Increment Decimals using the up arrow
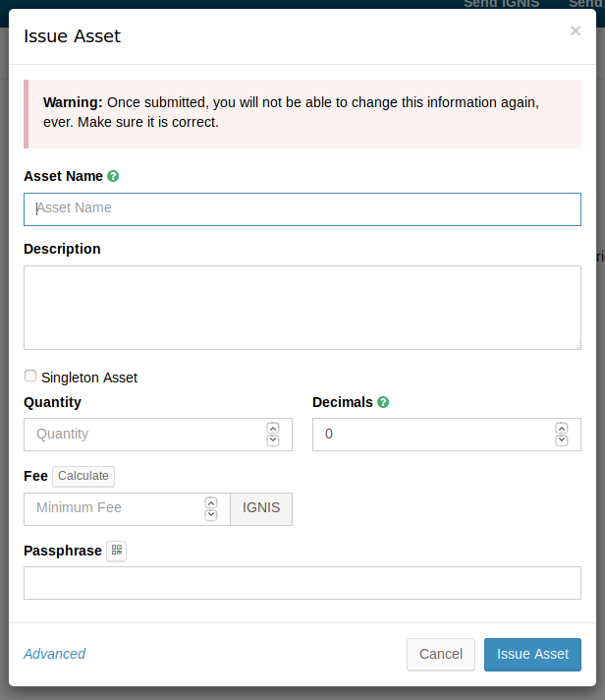Screen dimensions: 605x700 562,429
